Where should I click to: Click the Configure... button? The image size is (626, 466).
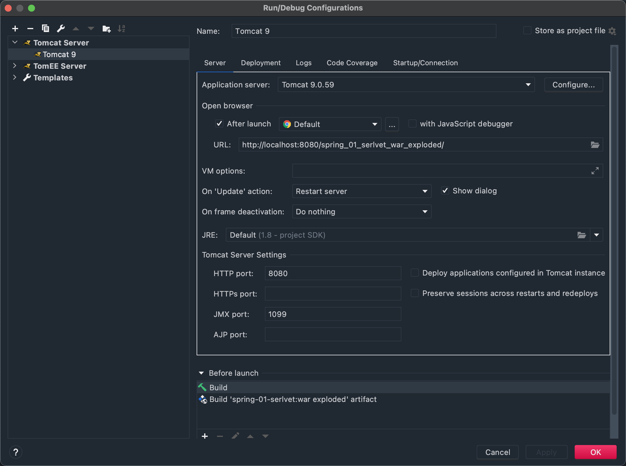point(573,85)
